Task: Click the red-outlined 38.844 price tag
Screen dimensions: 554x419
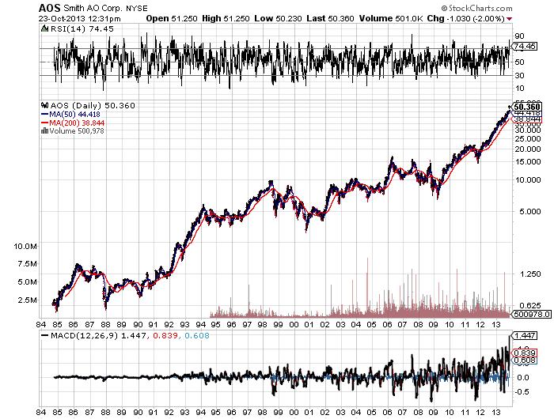Action: (x=527, y=119)
